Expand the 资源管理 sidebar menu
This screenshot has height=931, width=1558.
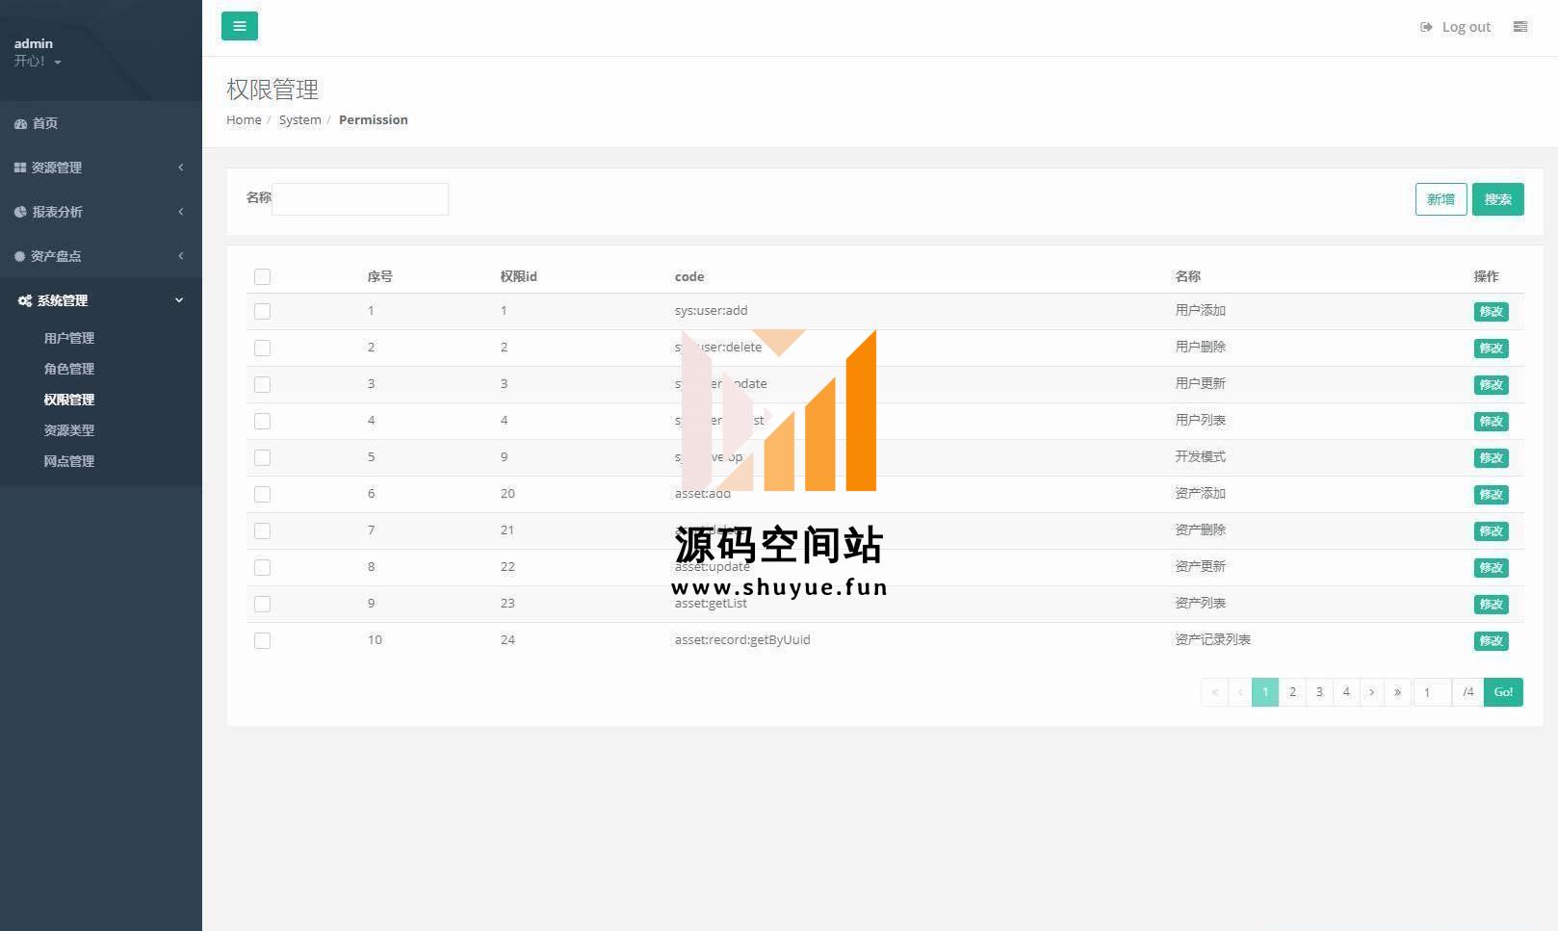coord(100,168)
